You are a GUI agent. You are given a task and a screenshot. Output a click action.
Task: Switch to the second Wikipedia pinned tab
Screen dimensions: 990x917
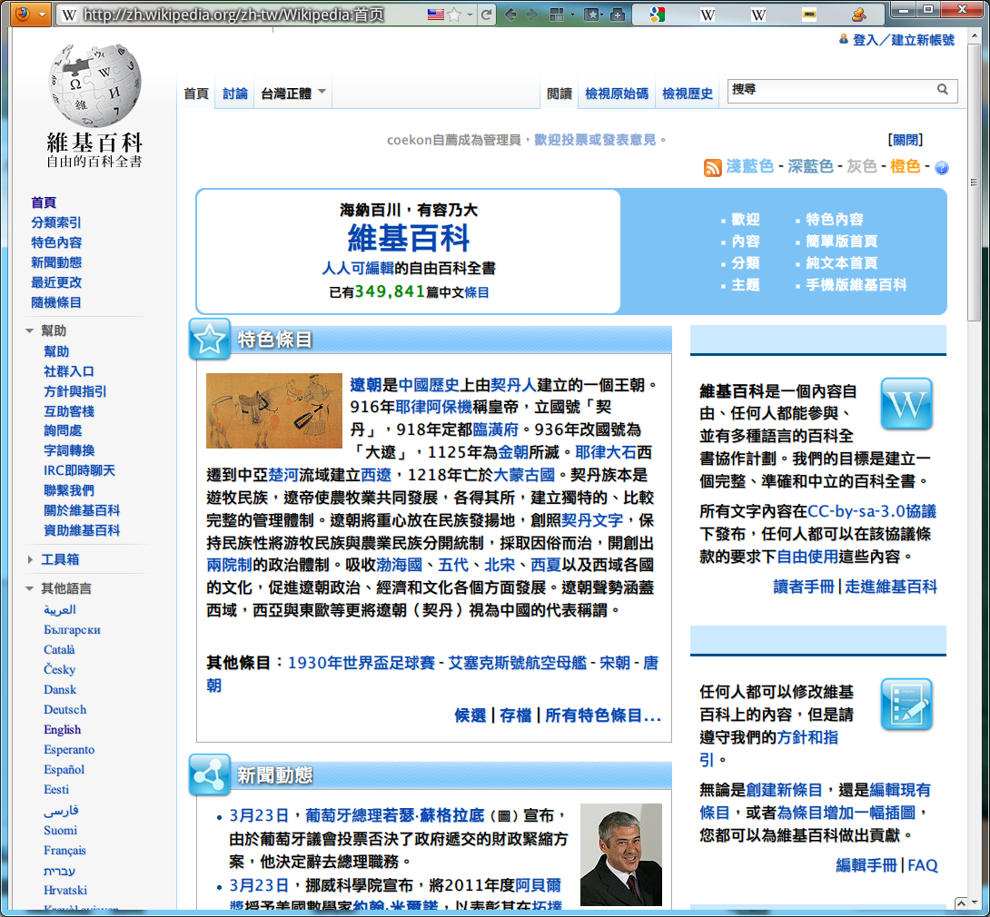(758, 15)
